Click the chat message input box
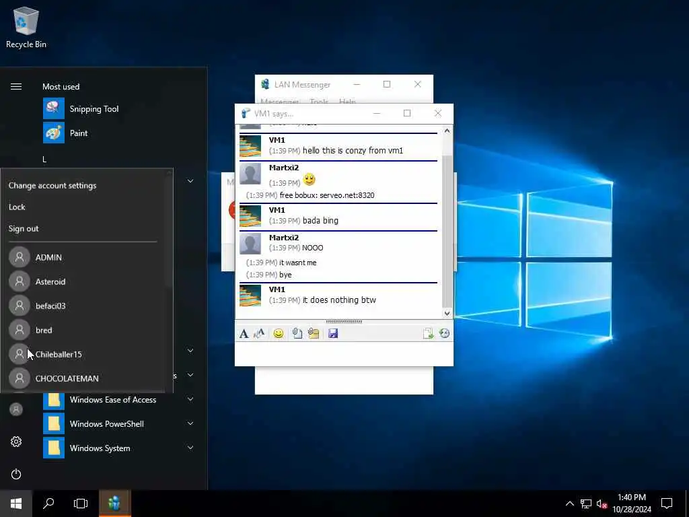Viewport: 689px width, 517px height. [x=344, y=353]
